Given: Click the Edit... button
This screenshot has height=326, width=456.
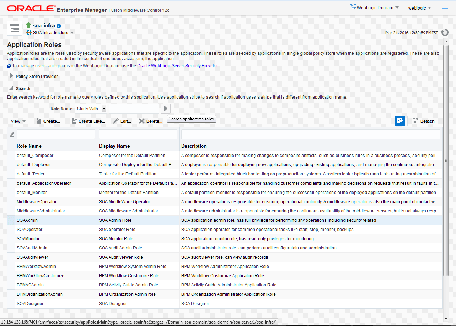Looking at the screenshot, I should (122, 121).
